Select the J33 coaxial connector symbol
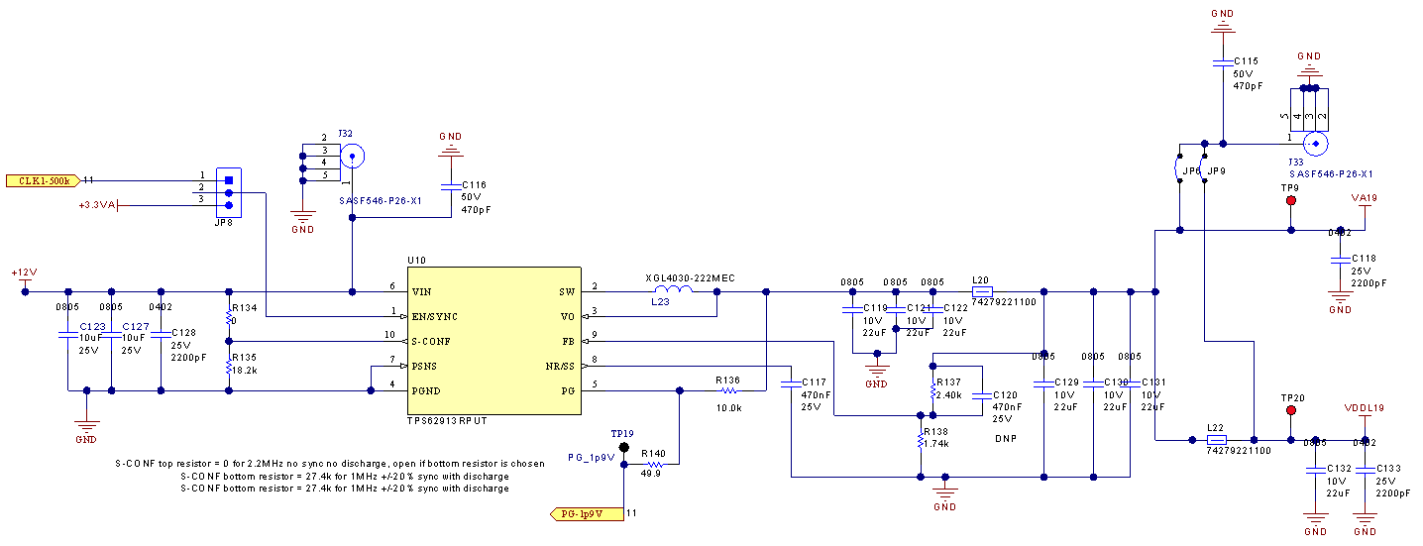1423x546 pixels. click(x=1315, y=144)
